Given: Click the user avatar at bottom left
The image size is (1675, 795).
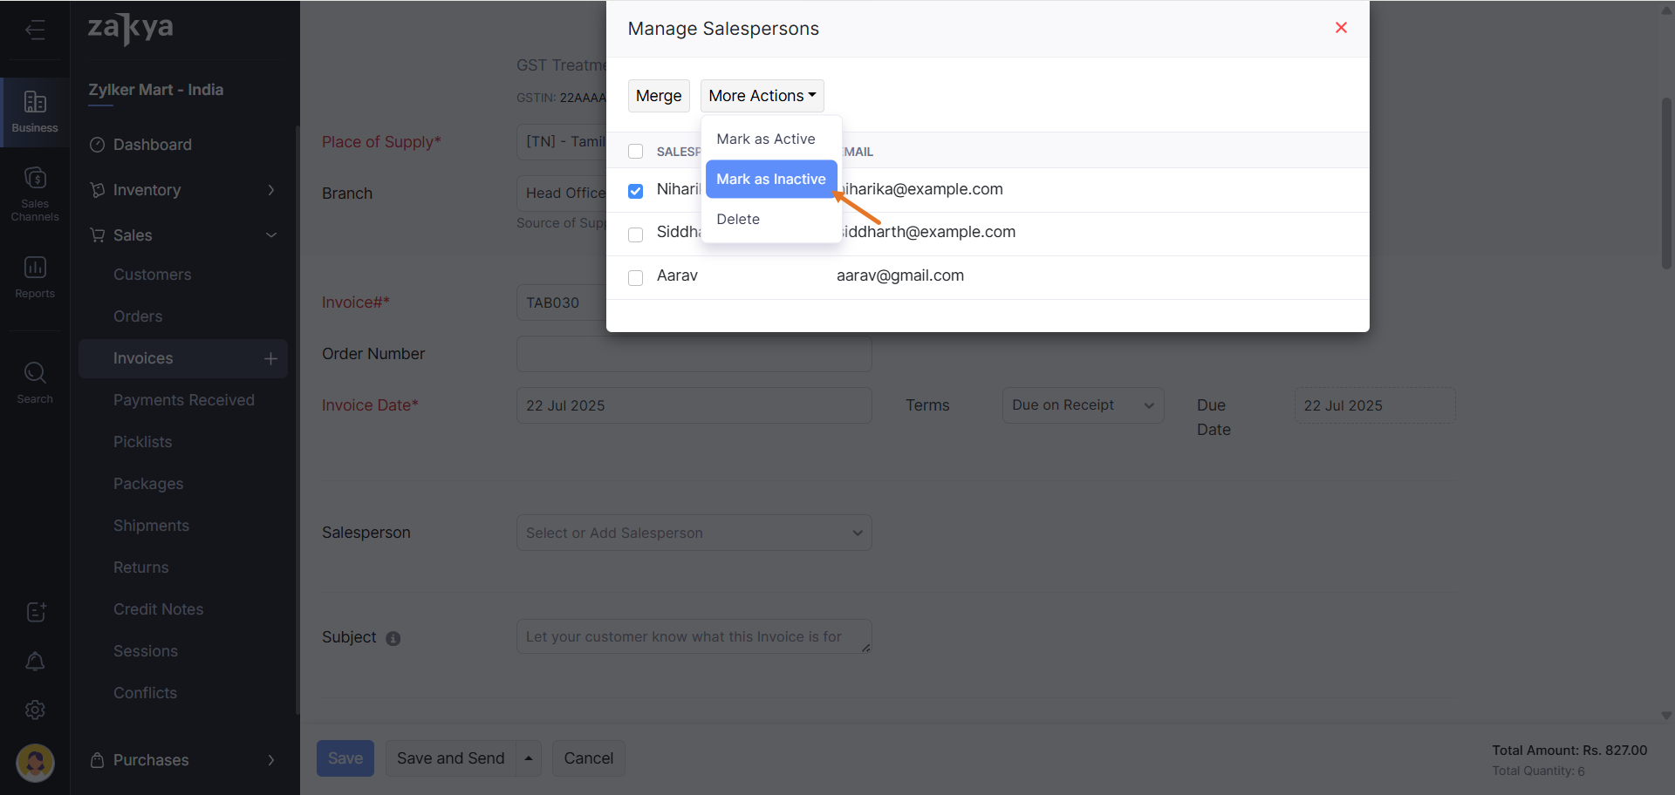Looking at the screenshot, I should coord(35,763).
